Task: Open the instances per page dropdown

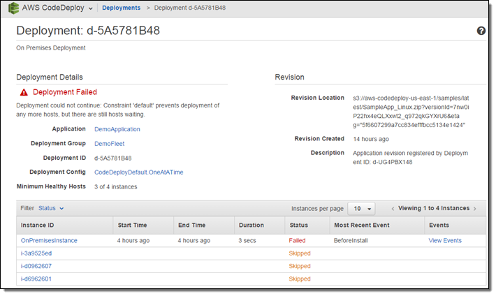Action: coord(361,209)
